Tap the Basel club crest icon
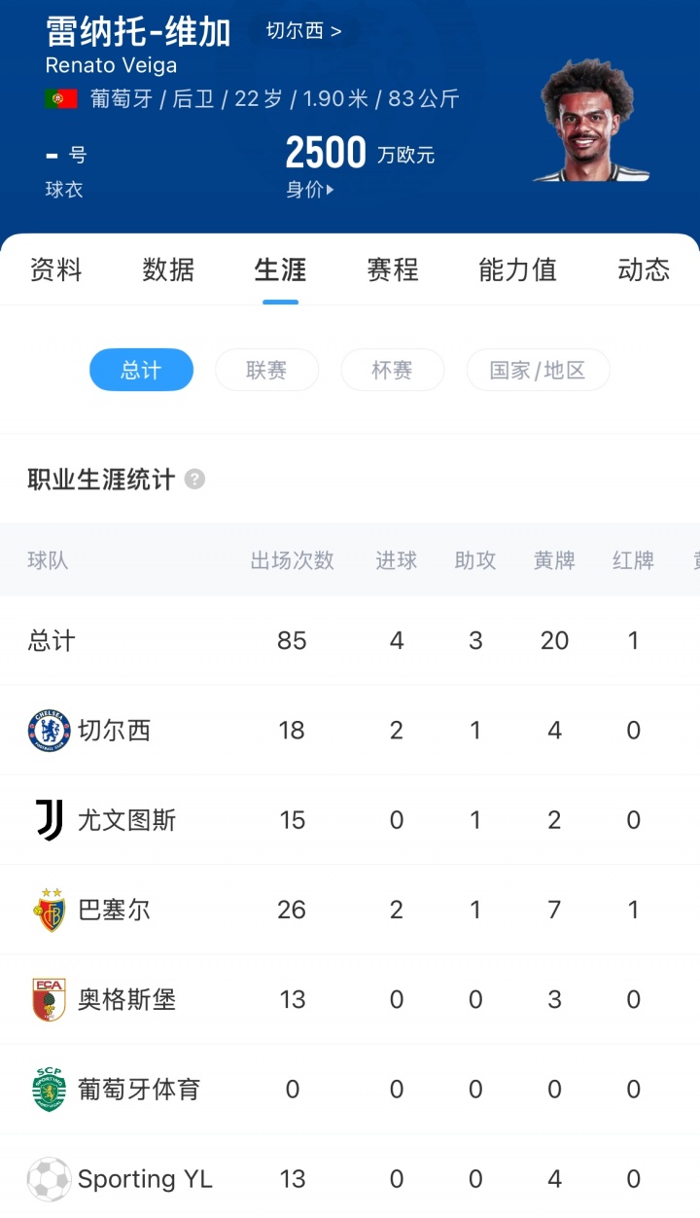 pyautogui.click(x=49, y=910)
